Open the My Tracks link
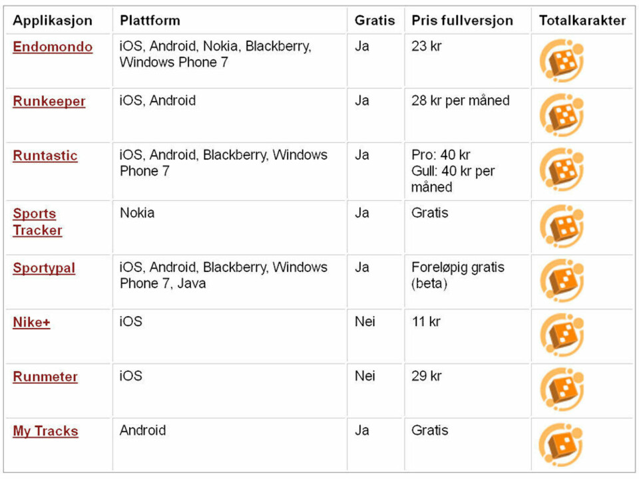This screenshot has width=639, height=479. (x=45, y=431)
